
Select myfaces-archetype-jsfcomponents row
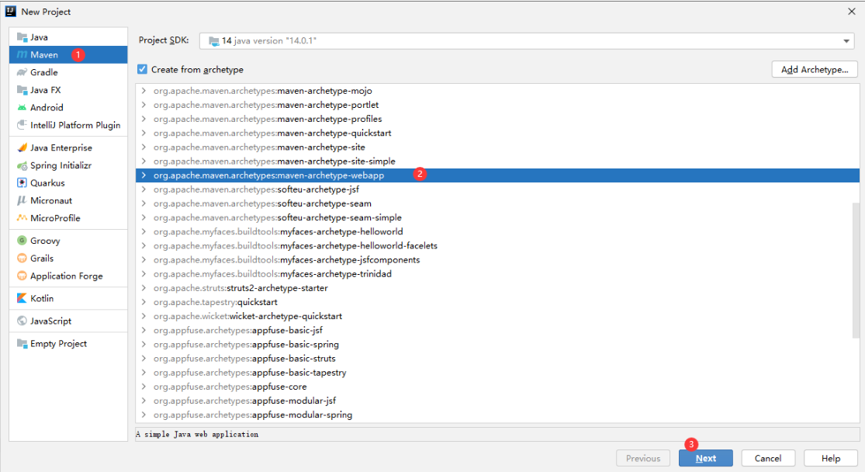tap(497, 259)
